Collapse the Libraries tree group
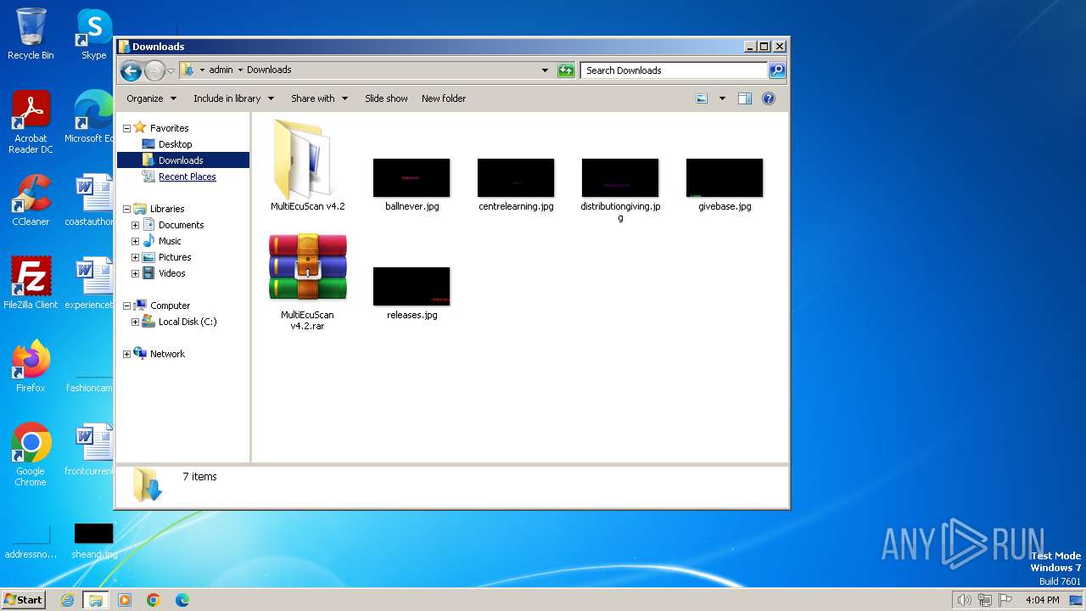 coord(127,209)
